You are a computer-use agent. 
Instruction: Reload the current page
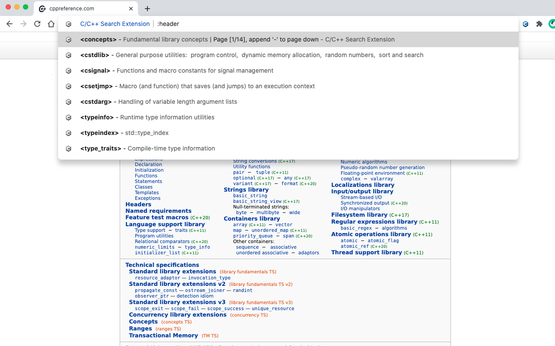click(x=37, y=24)
